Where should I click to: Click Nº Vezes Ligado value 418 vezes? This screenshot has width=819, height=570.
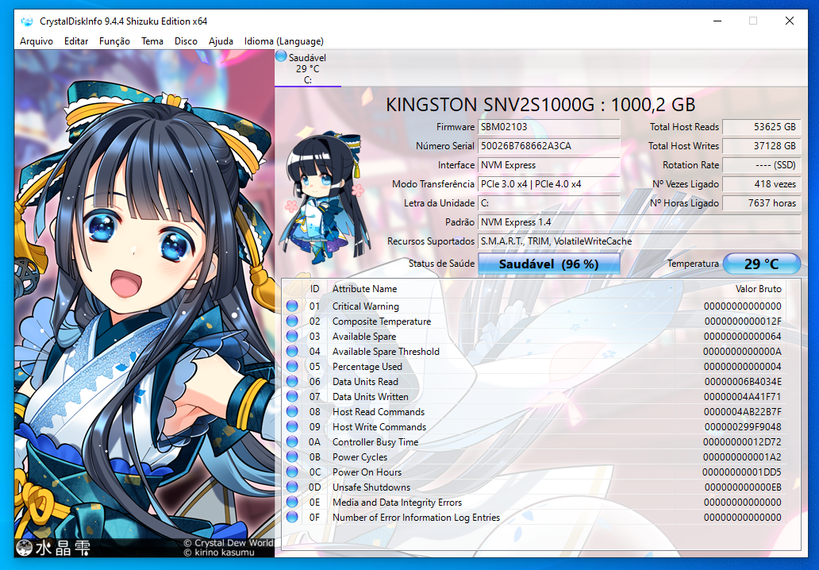(x=762, y=184)
